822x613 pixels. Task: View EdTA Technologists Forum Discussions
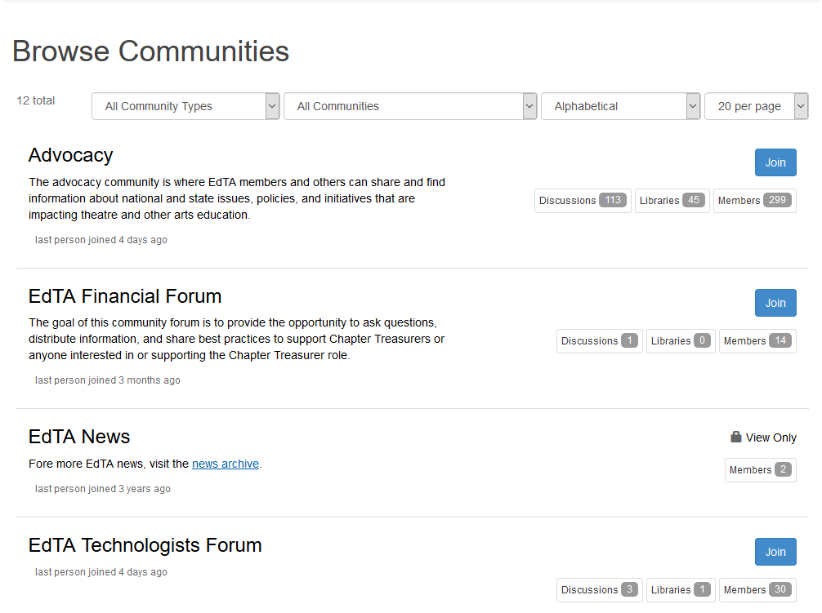(599, 590)
